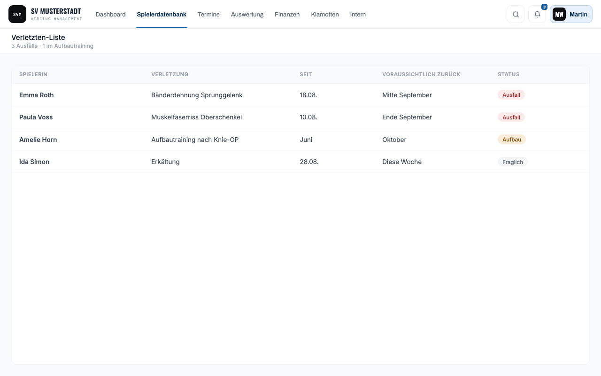
Task: Click the Voraussichtlich zurück column header
Action: coord(421,74)
